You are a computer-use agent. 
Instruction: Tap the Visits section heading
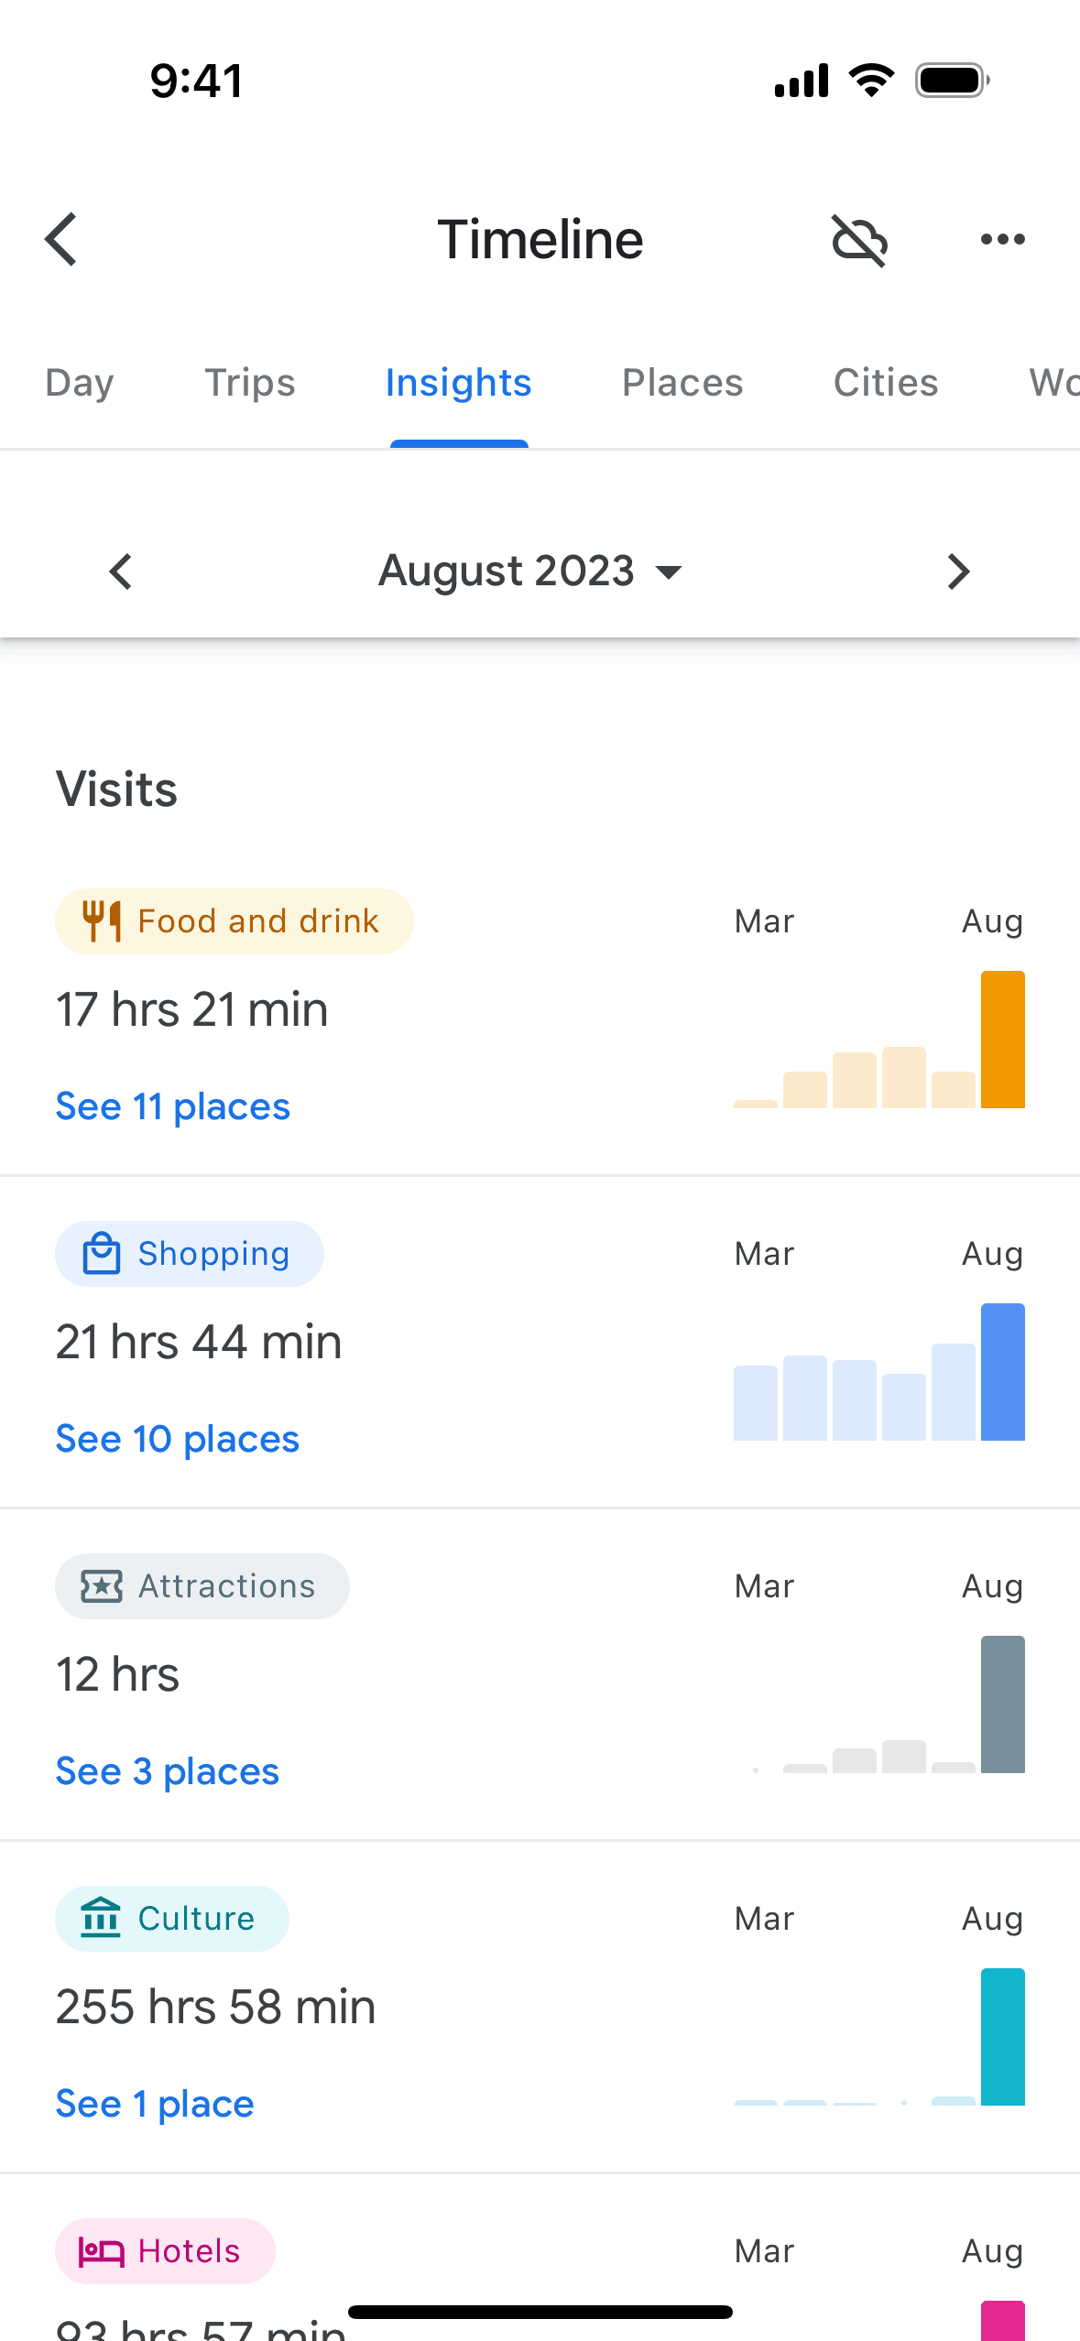coord(116,789)
